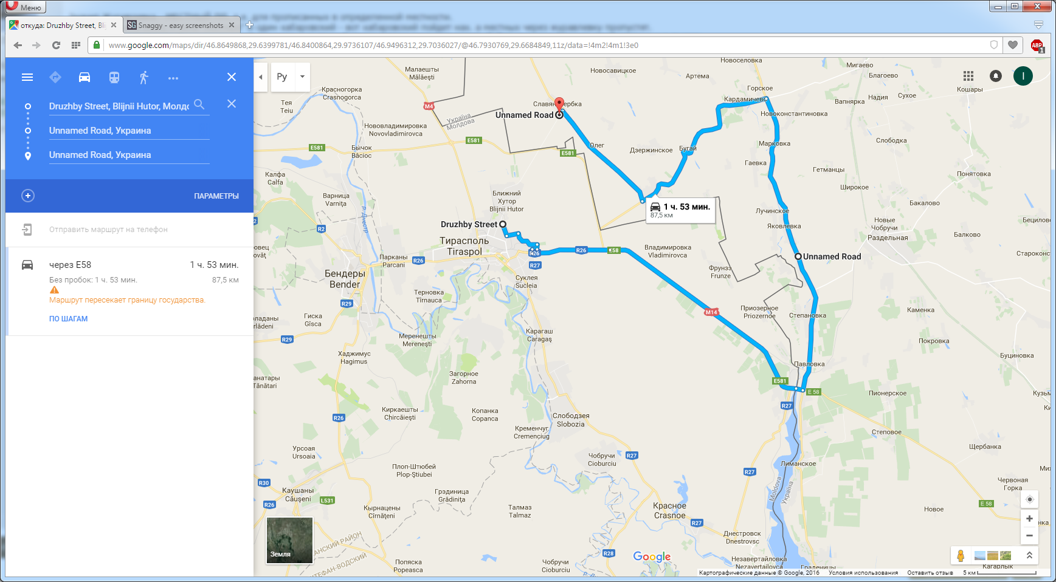Click the Druzhby Street map marker
Image resolution: width=1056 pixels, height=582 pixels.
click(503, 224)
